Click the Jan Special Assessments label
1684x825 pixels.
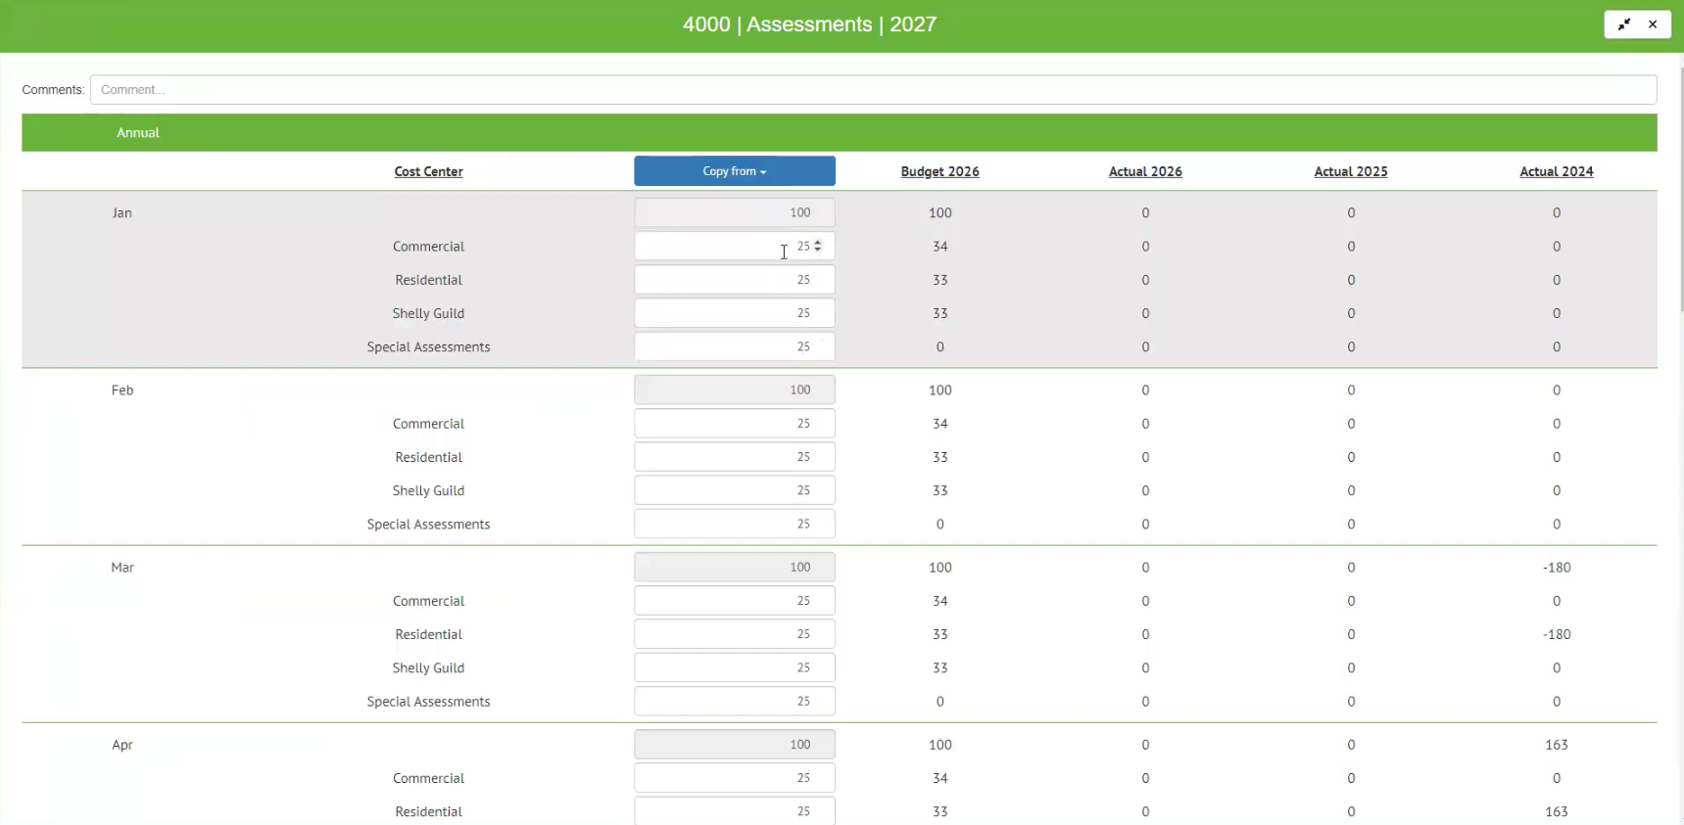tap(428, 346)
